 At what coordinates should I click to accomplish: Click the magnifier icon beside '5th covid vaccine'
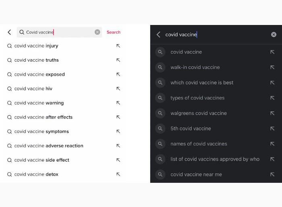coord(160,128)
